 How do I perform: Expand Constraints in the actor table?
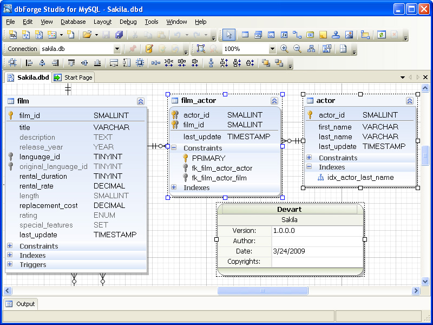click(x=309, y=157)
